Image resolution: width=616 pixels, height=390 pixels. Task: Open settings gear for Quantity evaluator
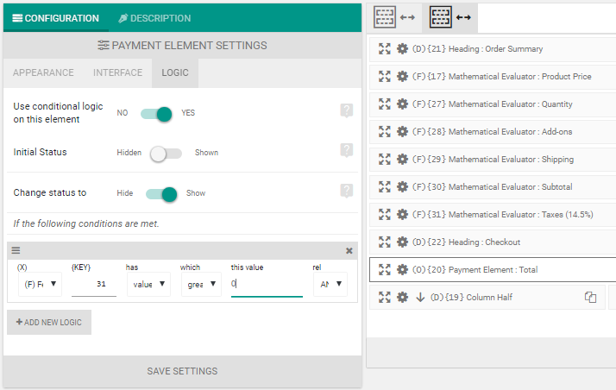(402, 104)
